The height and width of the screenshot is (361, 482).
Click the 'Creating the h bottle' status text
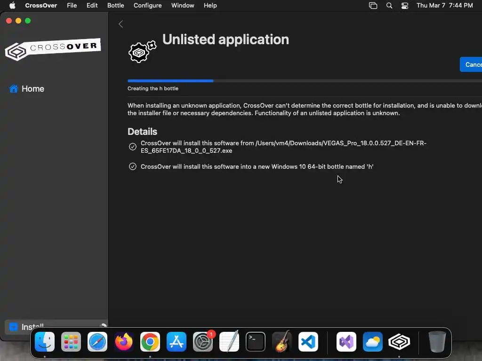click(x=153, y=88)
